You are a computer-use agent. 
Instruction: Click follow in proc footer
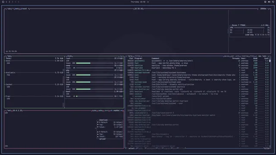pos(182,148)
